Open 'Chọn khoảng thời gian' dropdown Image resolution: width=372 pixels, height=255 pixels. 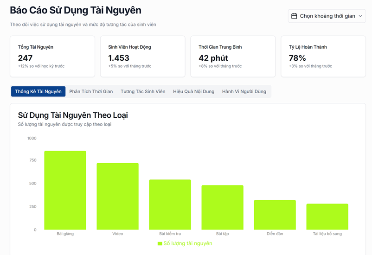327,16
